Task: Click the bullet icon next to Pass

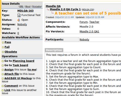Action: (x=3, y=42)
